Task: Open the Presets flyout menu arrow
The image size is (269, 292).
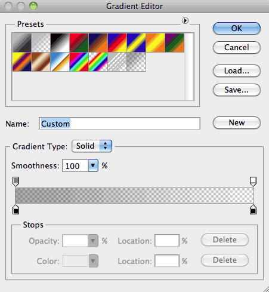Action: [x=185, y=20]
